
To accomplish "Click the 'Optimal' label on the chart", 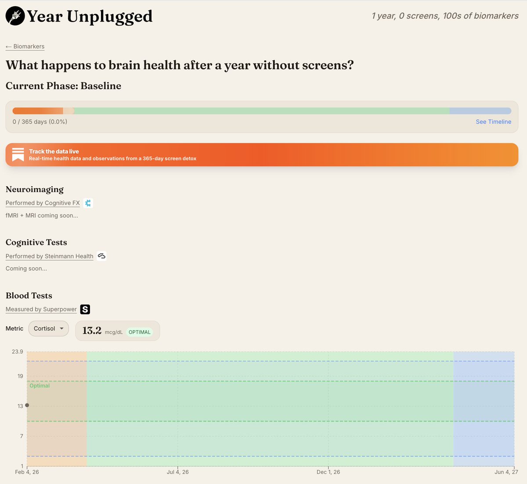I will click(x=40, y=386).
